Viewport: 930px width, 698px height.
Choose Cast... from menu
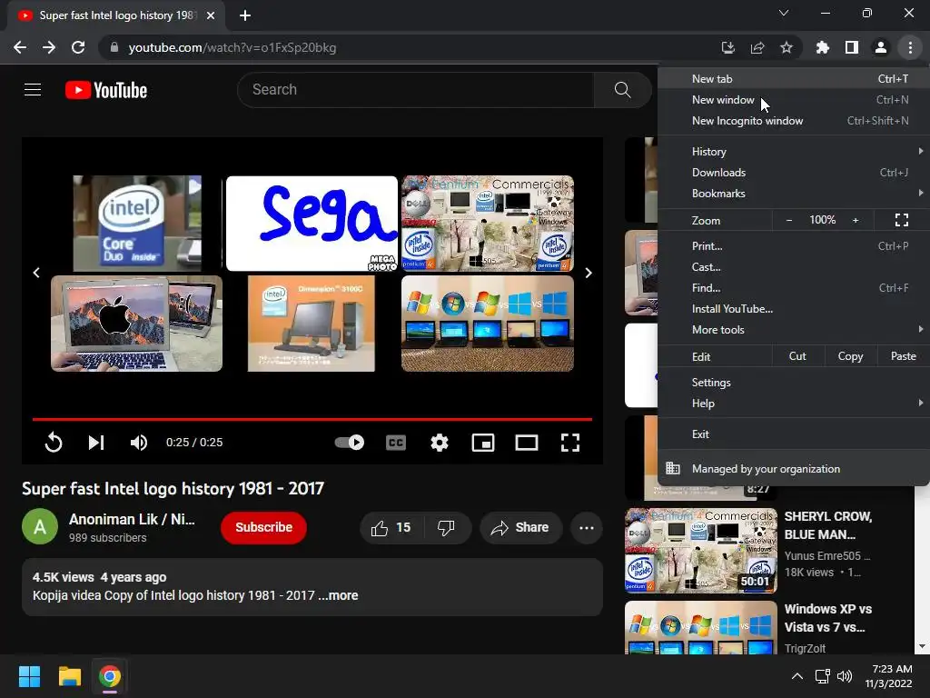pyautogui.click(x=793, y=266)
